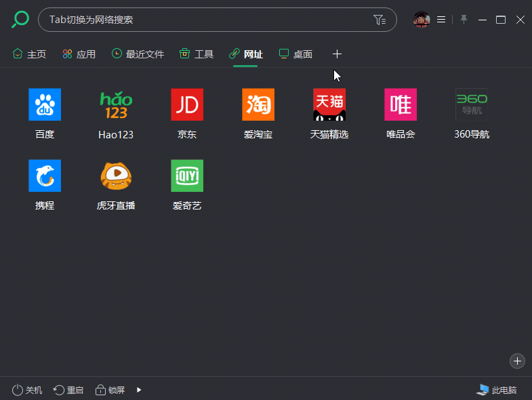Viewport: 532px width, 400px height.
Task: Click the green magnifier search logo
Action: [20, 20]
